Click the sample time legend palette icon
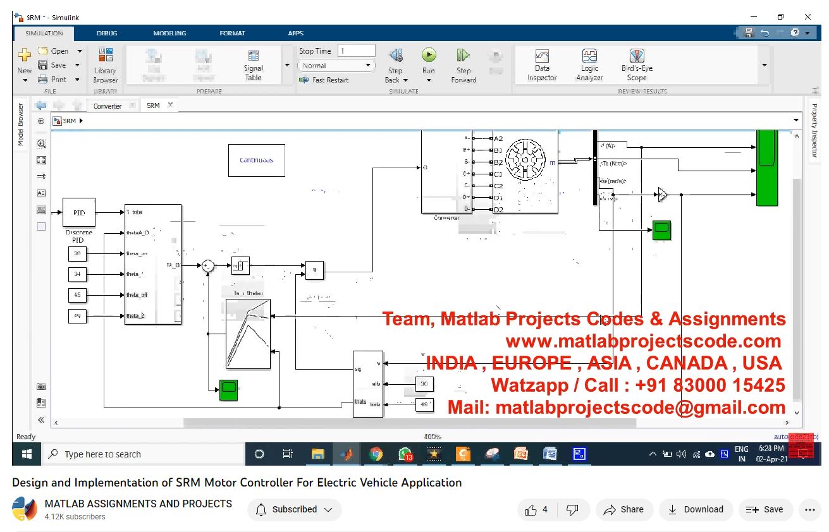This screenshot has height=532, width=829. tap(41, 176)
